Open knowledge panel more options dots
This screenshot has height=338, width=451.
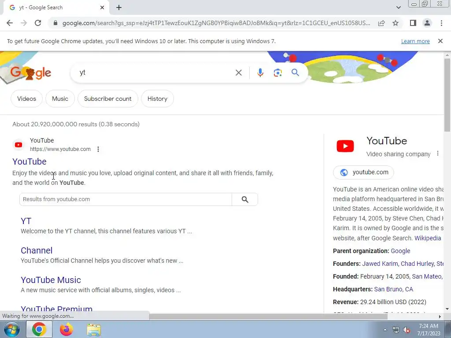[x=437, y=154]
